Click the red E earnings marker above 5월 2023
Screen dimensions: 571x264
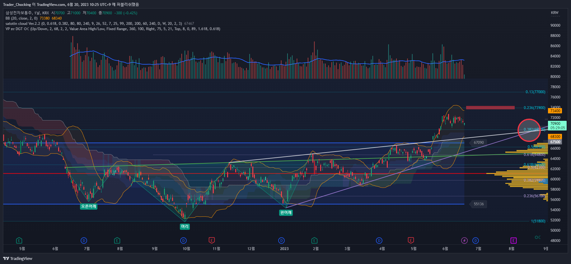411,240
